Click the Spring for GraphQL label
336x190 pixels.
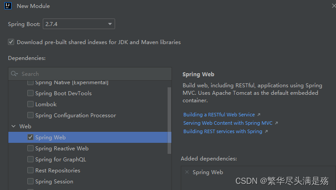pyautogui.click(x=61, y=160)
